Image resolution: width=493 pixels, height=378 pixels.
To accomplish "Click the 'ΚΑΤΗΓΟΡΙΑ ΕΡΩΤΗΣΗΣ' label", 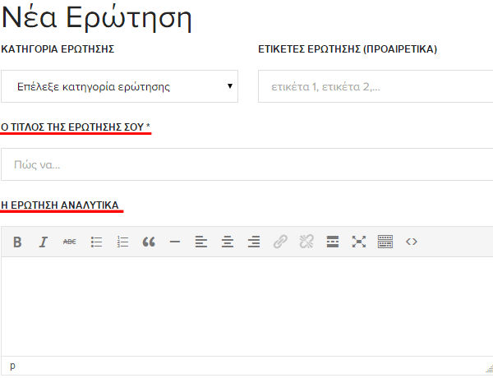I will (x=58, y=49).
